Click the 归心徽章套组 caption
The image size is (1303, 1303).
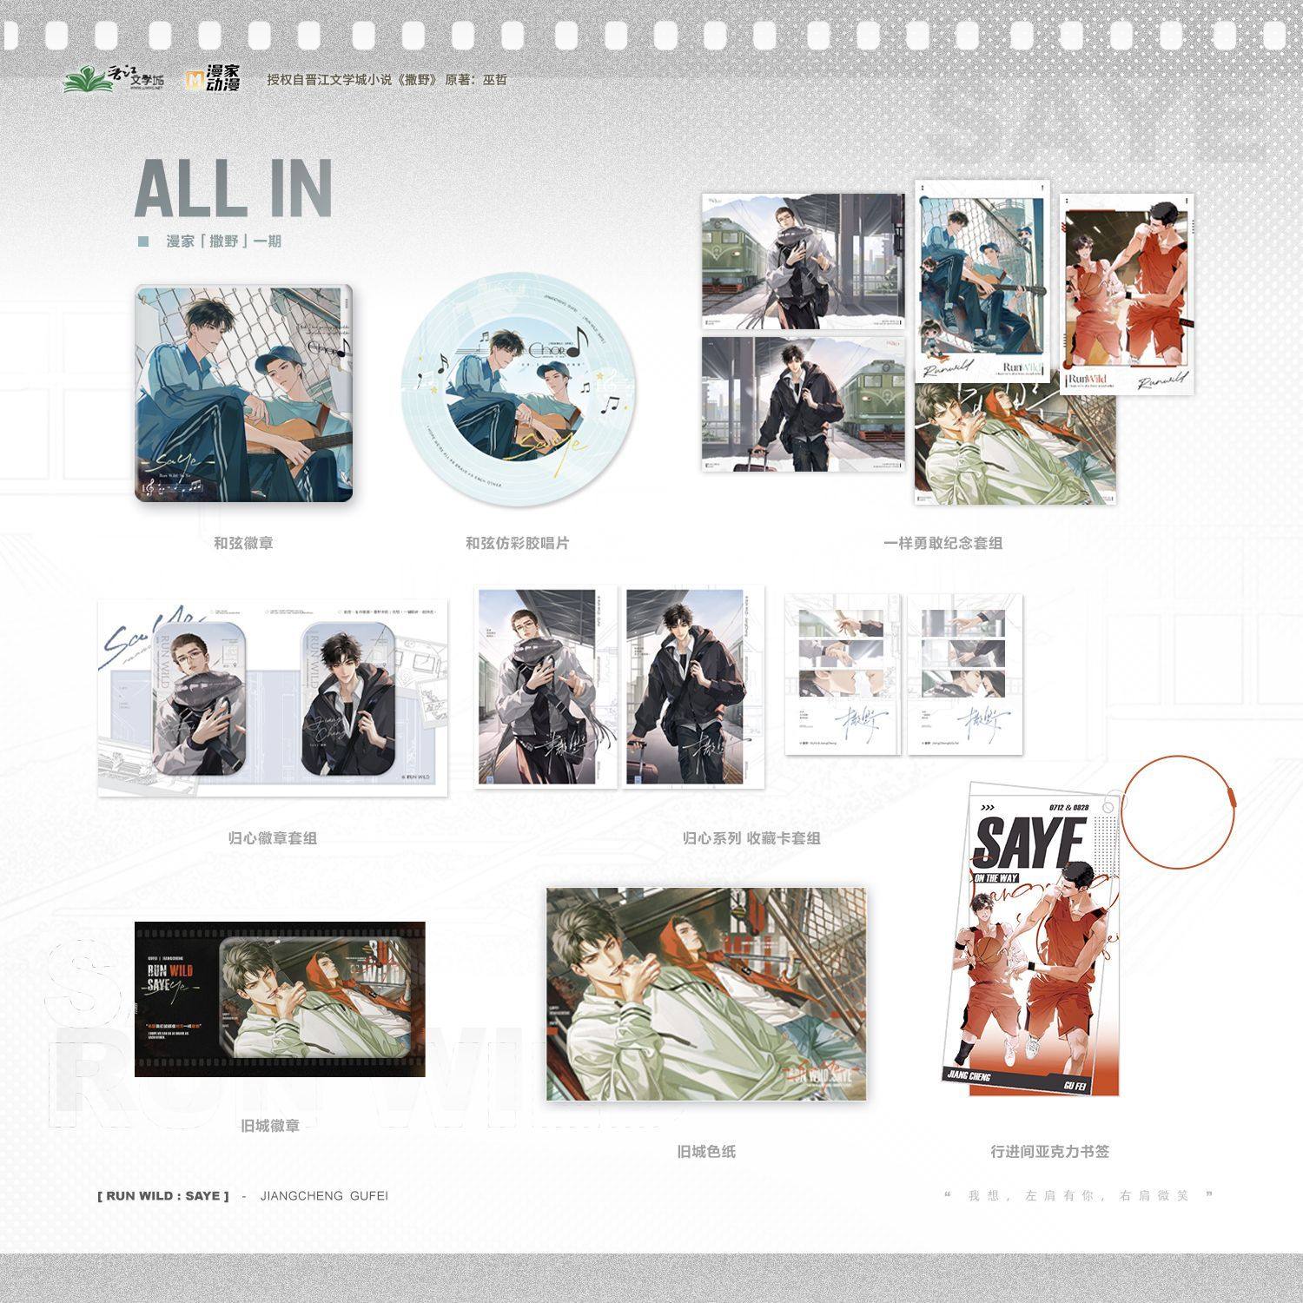[x=273, y=838]
